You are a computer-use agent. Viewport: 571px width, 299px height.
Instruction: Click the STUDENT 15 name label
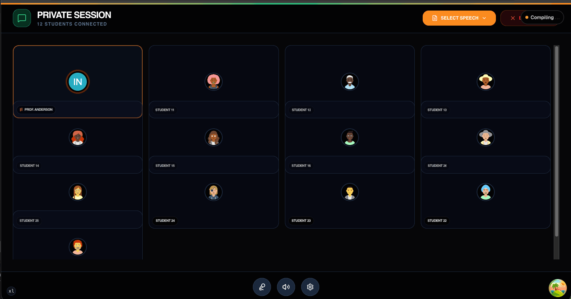pyautogui.click(x=165, y=166)
